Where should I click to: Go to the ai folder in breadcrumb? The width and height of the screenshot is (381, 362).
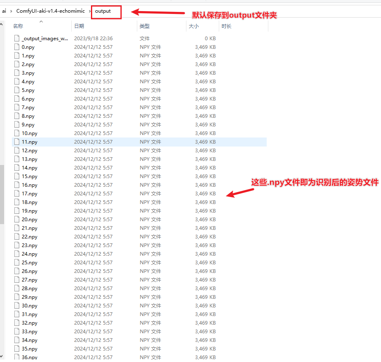coord(4,11)
